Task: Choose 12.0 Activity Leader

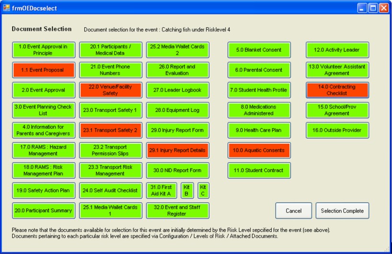Action: pos(337,50)
